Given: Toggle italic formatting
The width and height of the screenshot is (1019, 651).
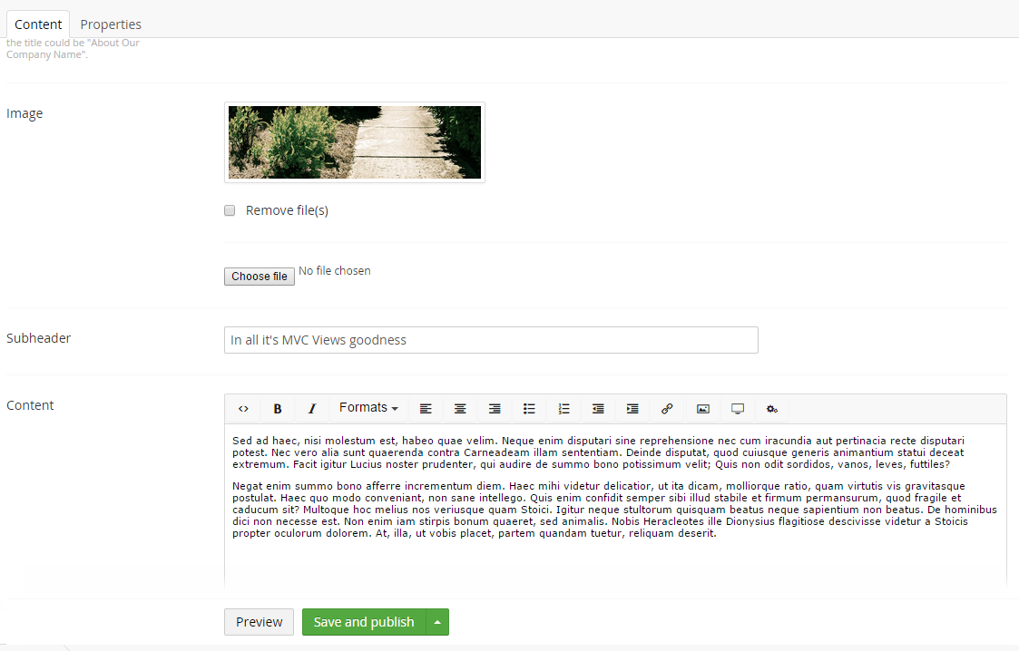Looking at the screenshot, I should 312,409.
